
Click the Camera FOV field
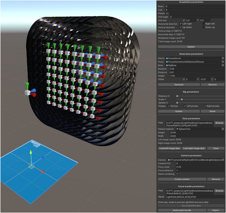click(200, 163)
